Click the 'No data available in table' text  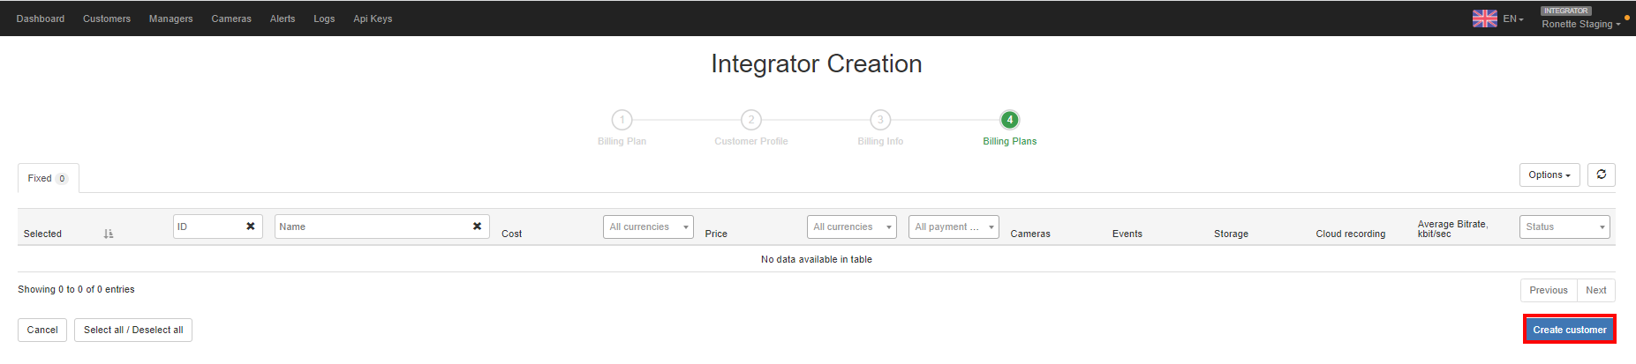(x=817, y=259)
